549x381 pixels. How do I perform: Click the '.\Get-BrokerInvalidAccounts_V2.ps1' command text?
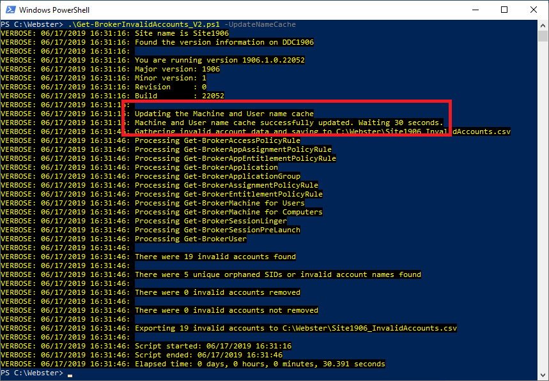(144, 24)
